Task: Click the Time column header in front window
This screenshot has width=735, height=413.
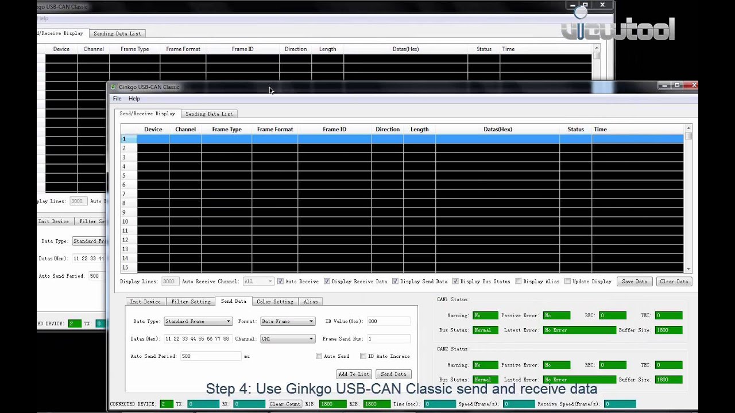Action: (637, 130)
